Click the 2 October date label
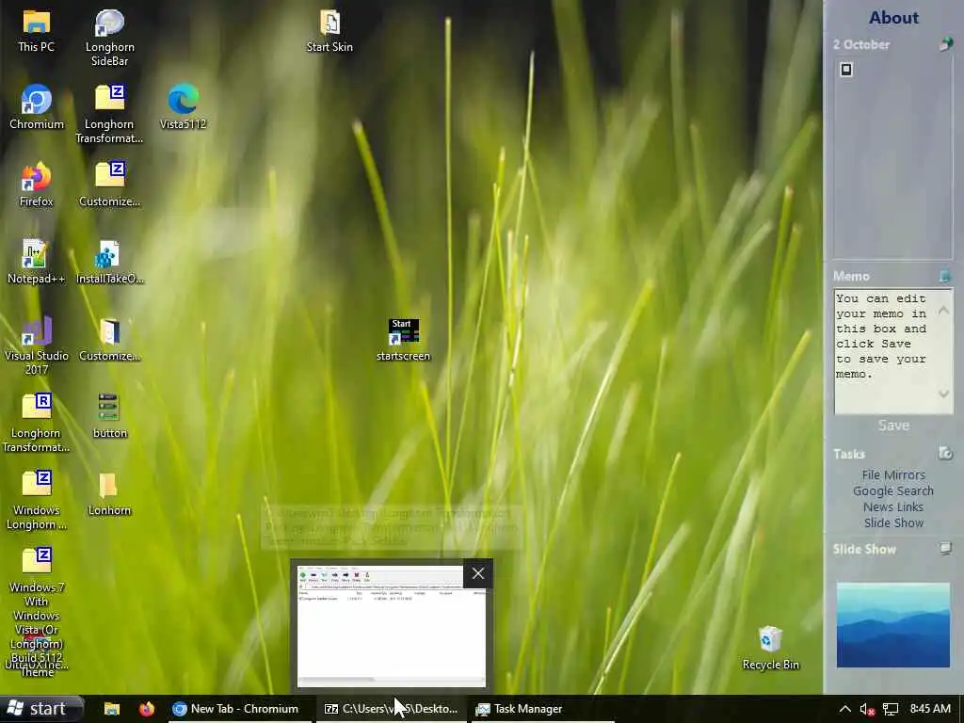Screen dimensions: 964x723 click(x=860, y=44)
